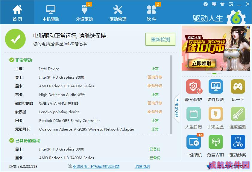
Task: Select the green active banner carousel indicator
Action: pos(214,74)
